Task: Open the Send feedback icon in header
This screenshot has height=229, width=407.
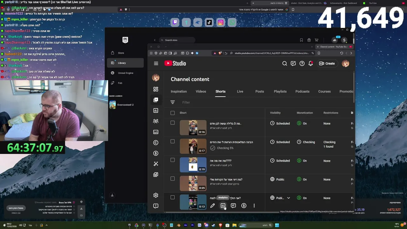Action: click(x=293, y=64)
